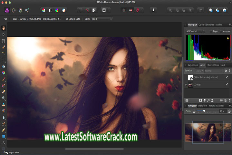232x155 pixels.
Task: Select the Rectangular Marquee tool
Action: coord(4,60)
